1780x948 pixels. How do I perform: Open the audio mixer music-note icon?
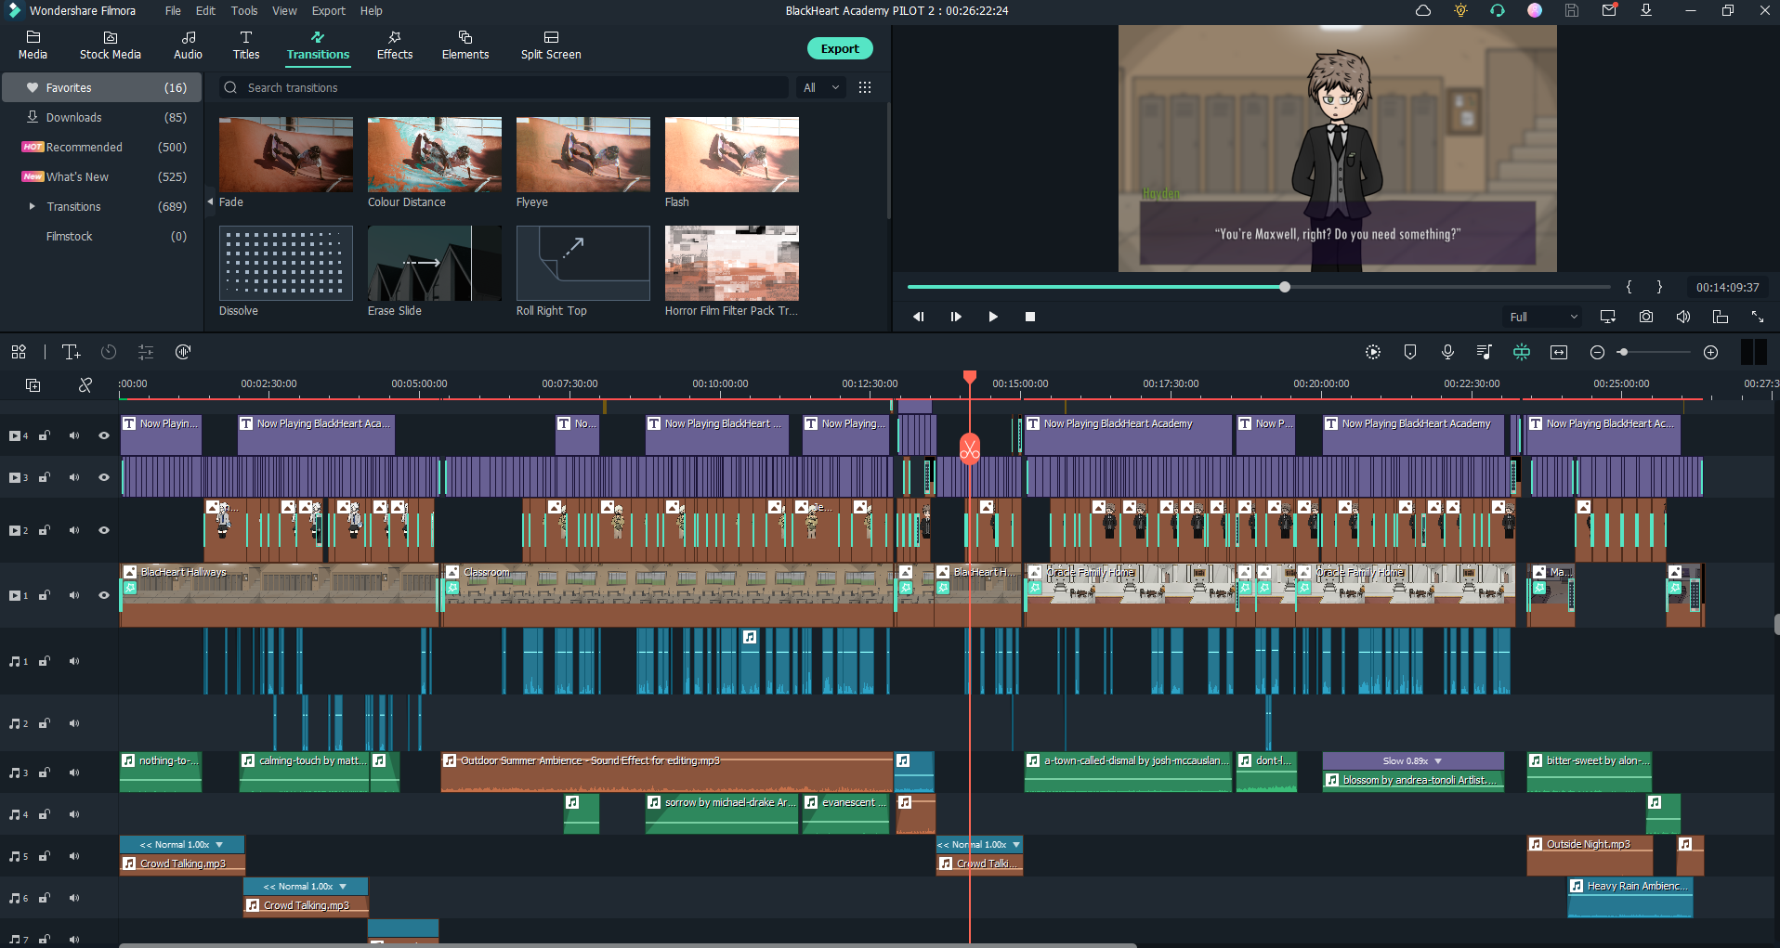click(1485, 352)
